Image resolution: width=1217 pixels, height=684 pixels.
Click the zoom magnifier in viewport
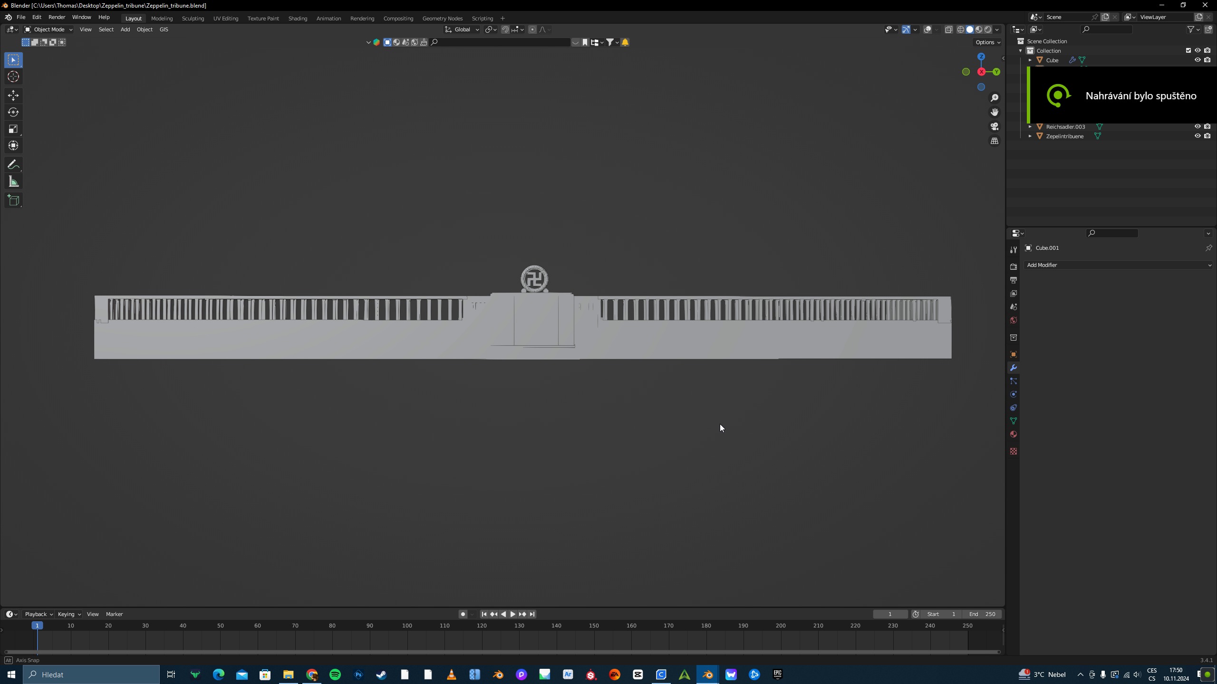995,98
